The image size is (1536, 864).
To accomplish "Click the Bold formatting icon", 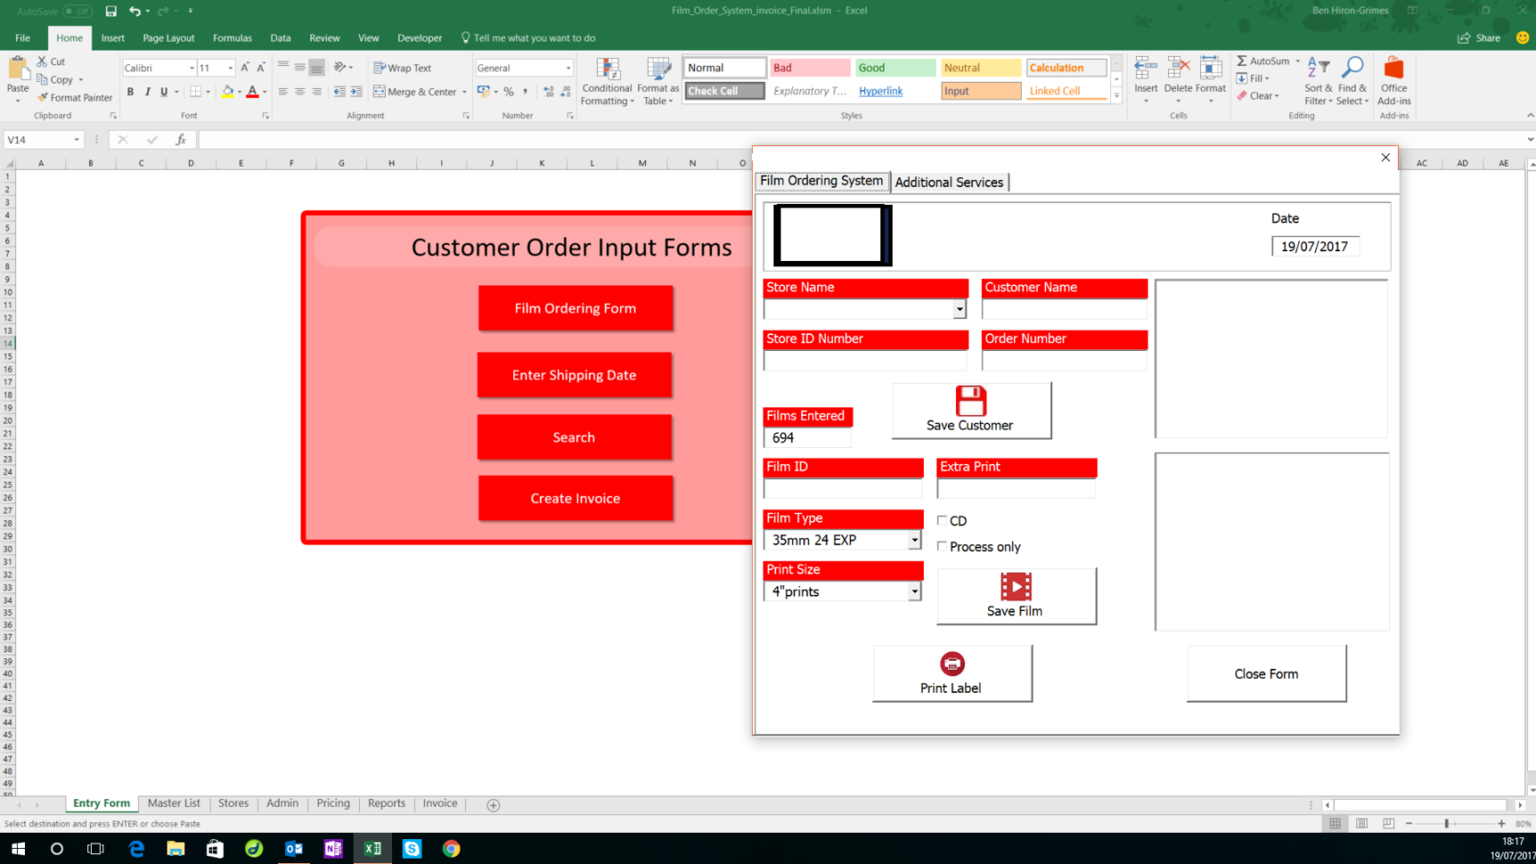I will click(x=130, y=92).
